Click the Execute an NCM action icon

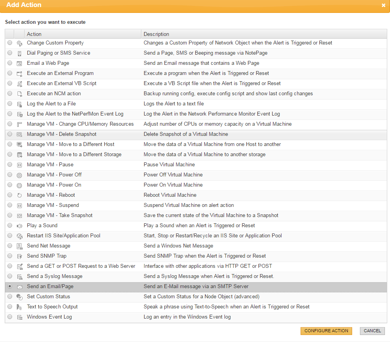(x=20, y=94)
